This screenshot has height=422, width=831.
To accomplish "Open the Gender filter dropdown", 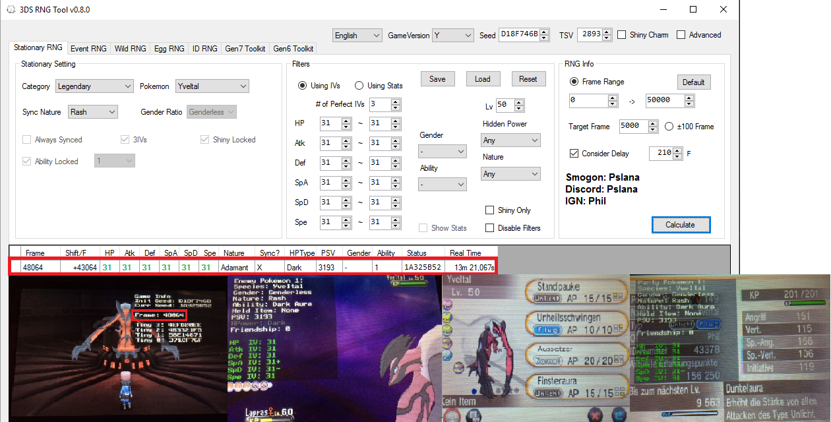I will point(443,152).
